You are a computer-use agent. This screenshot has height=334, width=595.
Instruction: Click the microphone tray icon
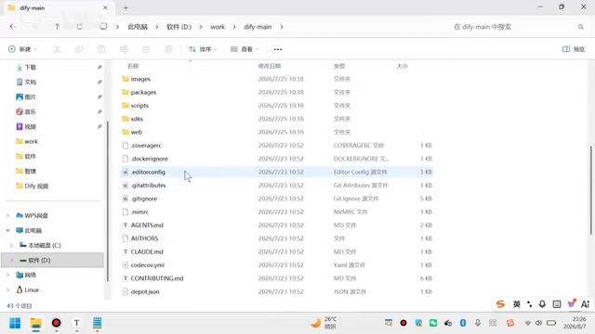click(477, 323)
